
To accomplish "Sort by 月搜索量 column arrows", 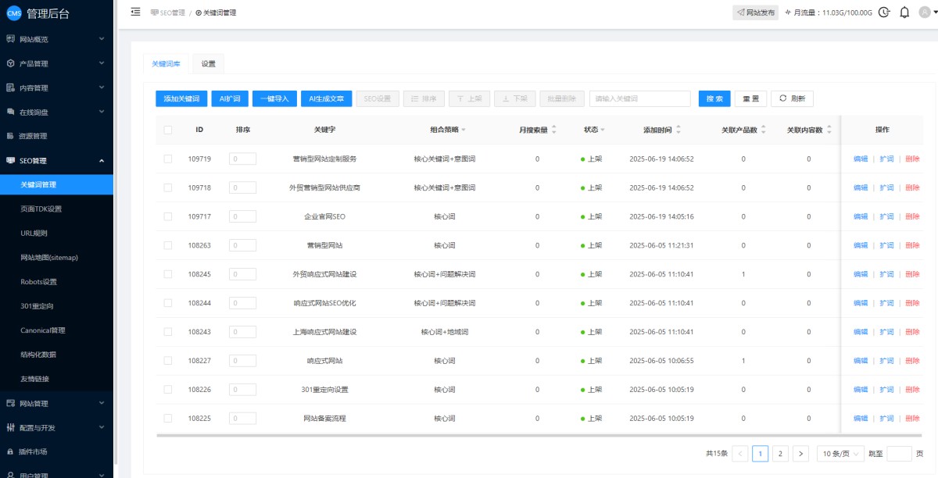I will 554,130.
